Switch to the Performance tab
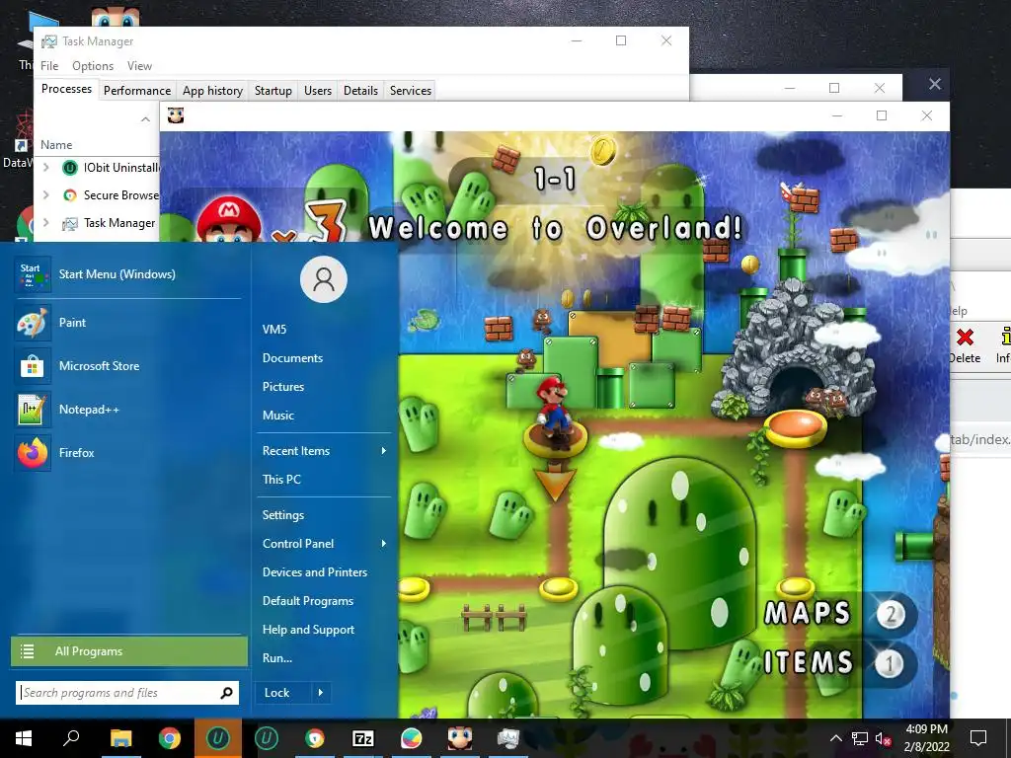 137,90
